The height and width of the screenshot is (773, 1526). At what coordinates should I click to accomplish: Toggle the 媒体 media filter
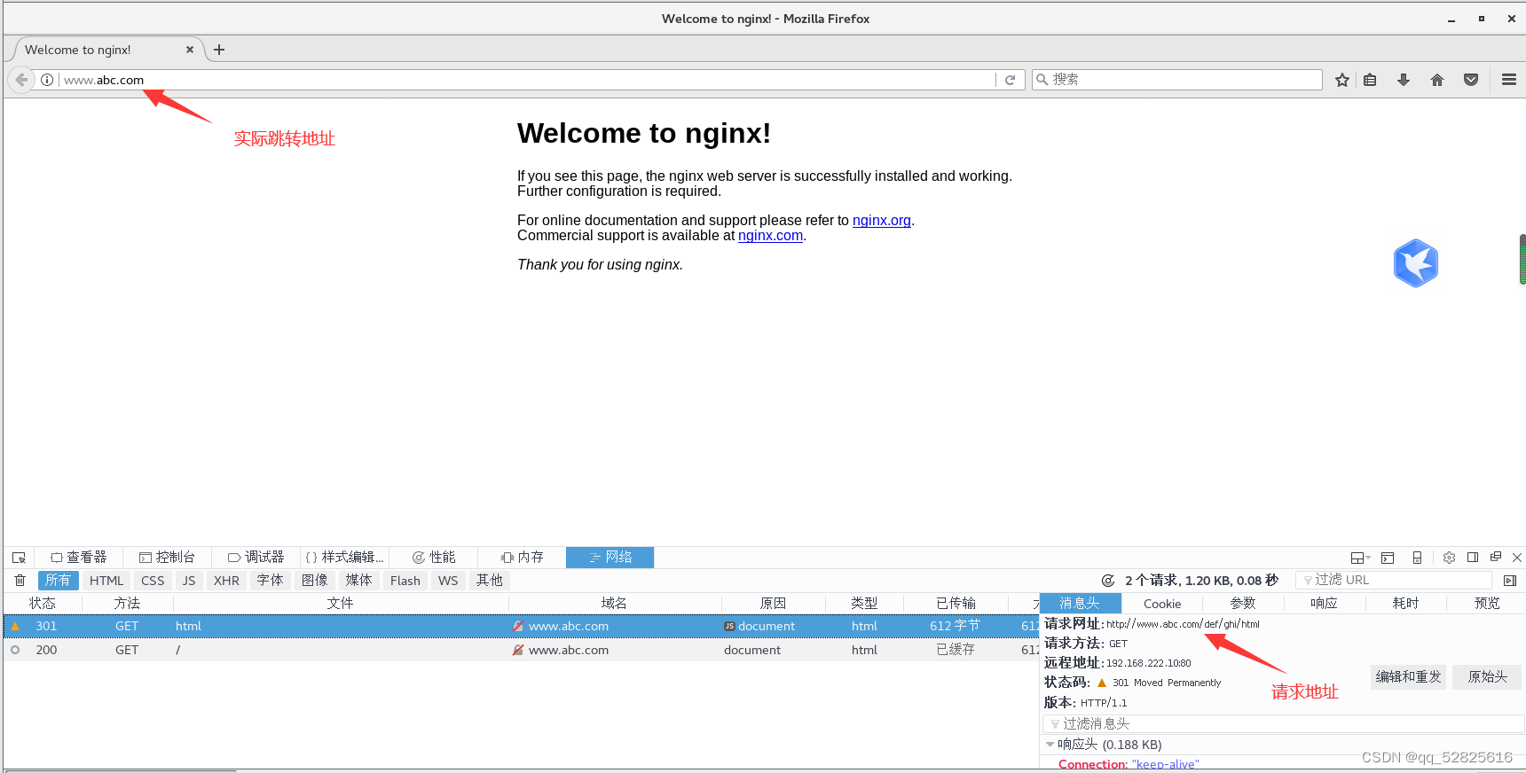359,581
